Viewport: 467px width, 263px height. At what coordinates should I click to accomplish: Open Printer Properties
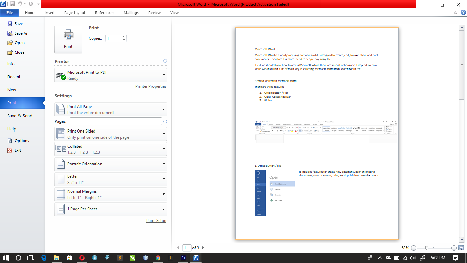tap(151, 86)
